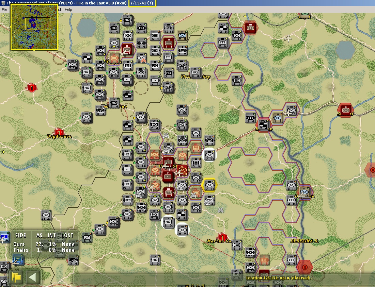This screenshot has width=375, height=287.
Task: Select Soviet 20-22 infantry division
Action: [x=155, y=155]
